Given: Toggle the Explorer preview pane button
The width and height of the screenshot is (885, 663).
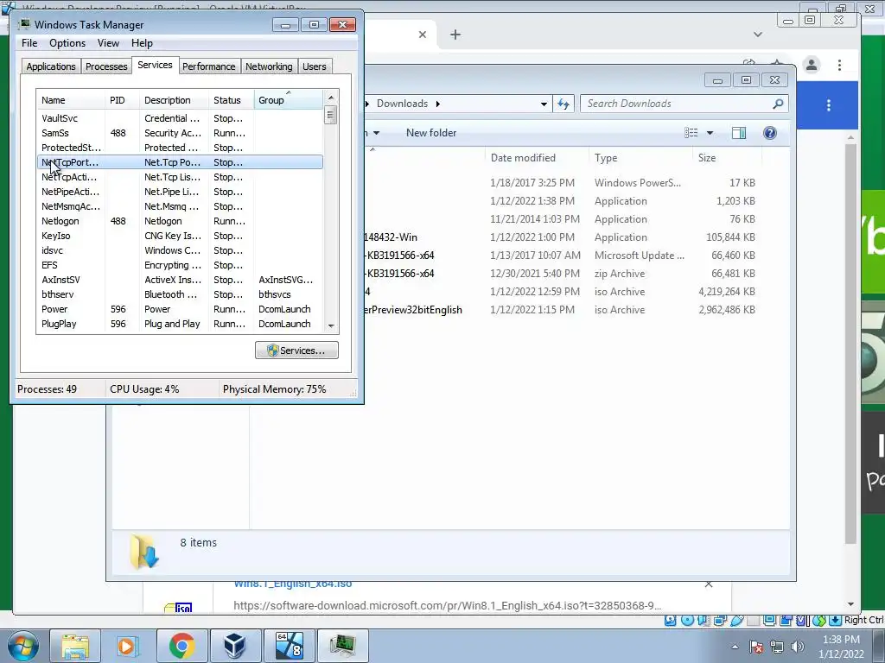Looking at the screenshot, I should (739, 133).
